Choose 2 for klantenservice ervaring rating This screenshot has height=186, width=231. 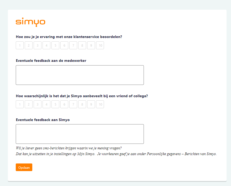click(29, 45)
